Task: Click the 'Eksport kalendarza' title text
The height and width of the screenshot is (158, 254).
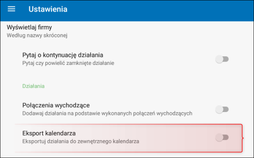Action: pos(49,133)
